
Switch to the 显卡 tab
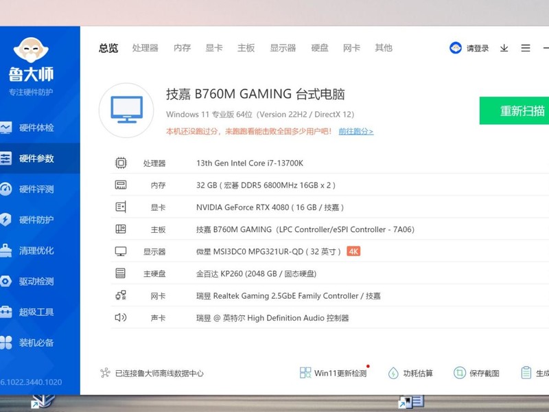(x=214, y=48)
